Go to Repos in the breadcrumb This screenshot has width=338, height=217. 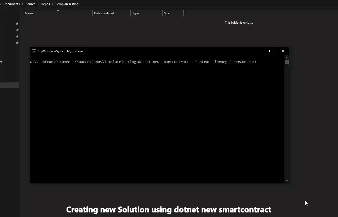tap(46, 4)
